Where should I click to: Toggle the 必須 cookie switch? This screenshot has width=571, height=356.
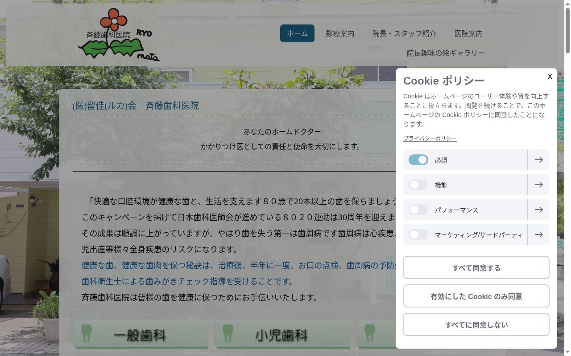[418, 160]
